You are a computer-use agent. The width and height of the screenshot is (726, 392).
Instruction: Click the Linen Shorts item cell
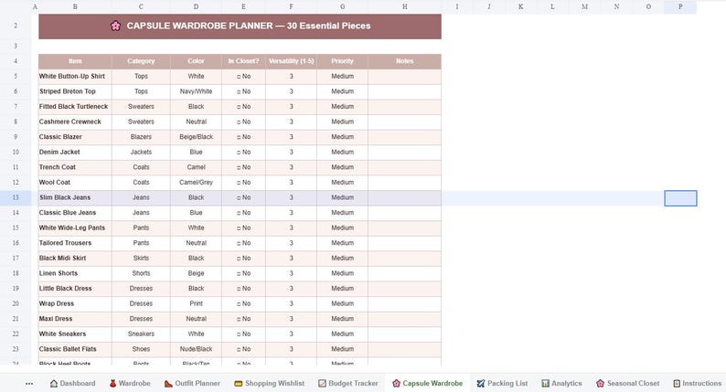75,273
